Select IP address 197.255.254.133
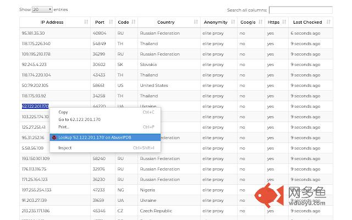The width and height of the screenshot is (352, 220). click(36, 190)
